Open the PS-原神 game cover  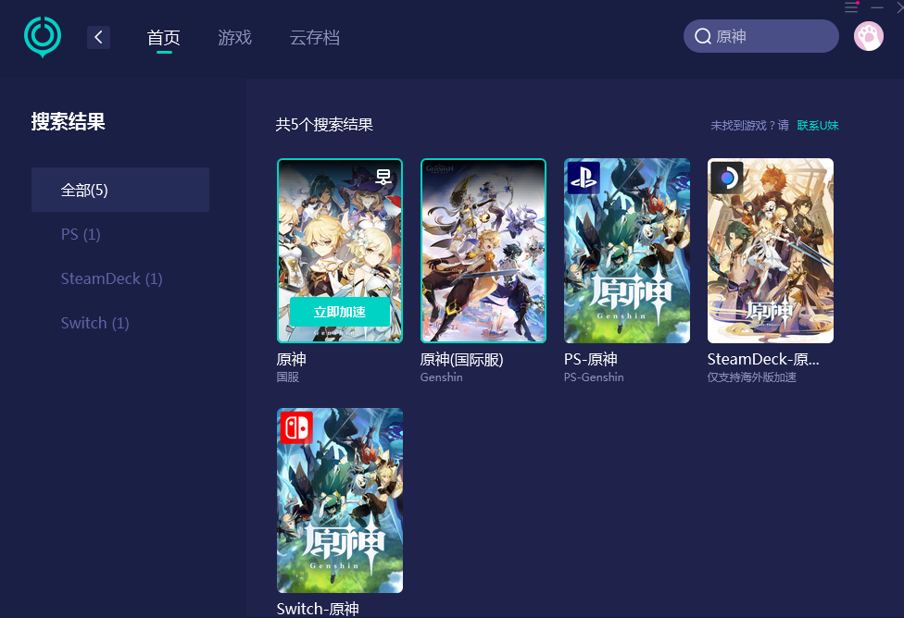pyautogui.click(x=627, y=251)
